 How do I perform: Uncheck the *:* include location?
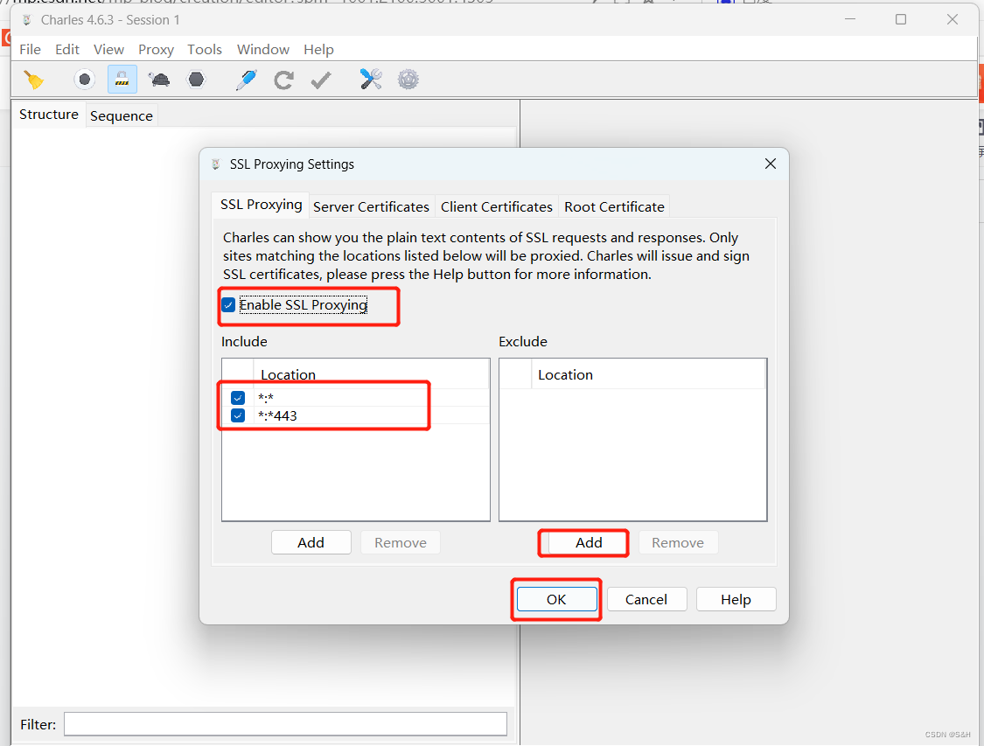(x=238, y=398)
